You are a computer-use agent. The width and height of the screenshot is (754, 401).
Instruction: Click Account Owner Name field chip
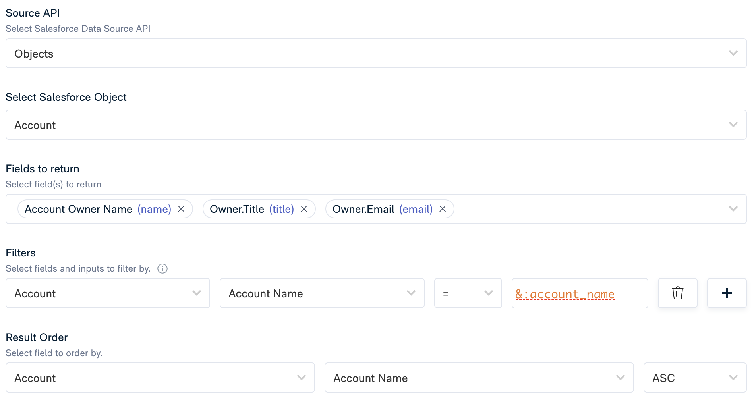79,209
